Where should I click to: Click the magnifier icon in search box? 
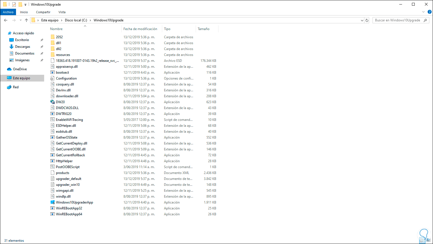click(425, 20)
